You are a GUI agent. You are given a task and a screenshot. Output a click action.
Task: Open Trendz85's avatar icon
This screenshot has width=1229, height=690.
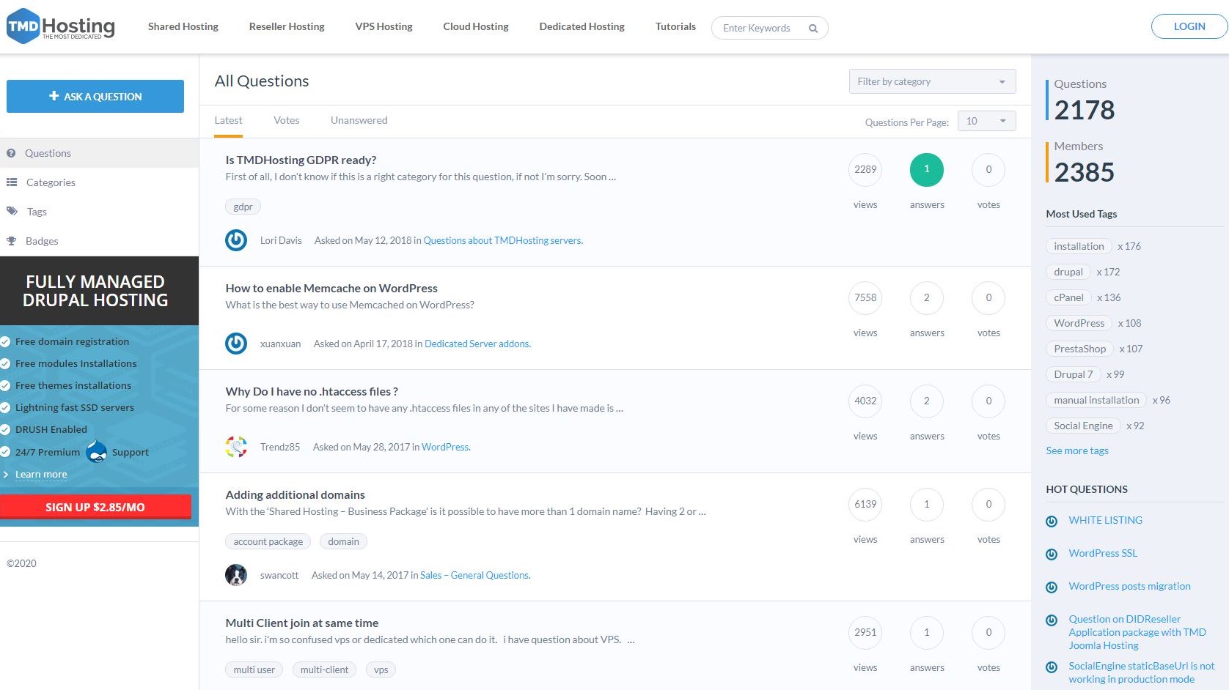tap(236, 447)
